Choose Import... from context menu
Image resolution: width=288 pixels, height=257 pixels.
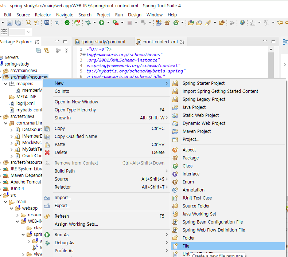(106, 198)
